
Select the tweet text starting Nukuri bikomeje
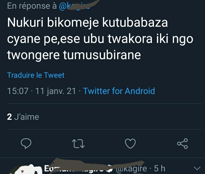tap(100, 39)
